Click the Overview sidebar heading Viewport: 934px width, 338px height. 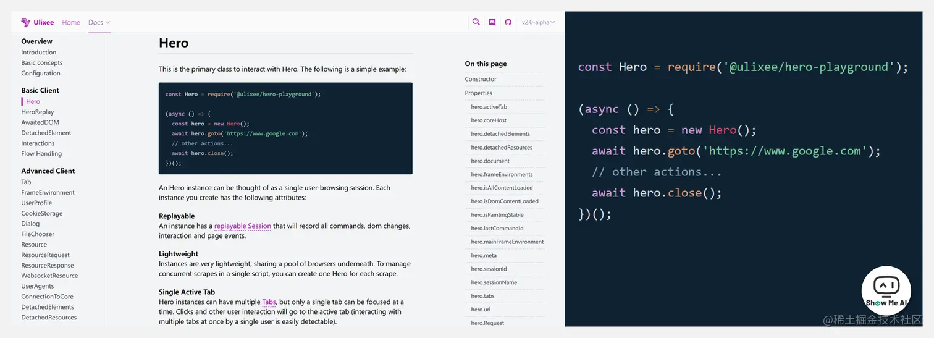pyautogui.click(x=36, y=41)
